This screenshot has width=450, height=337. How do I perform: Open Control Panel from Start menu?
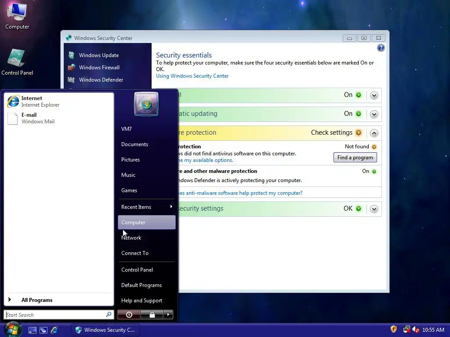point(147,270)
